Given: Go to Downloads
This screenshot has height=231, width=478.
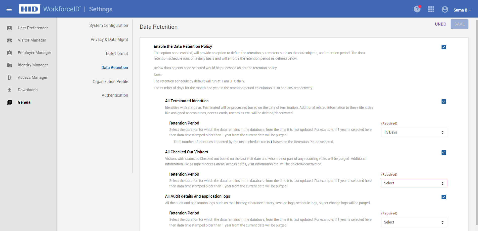Looking at the screenshot, I should point(27,90).
